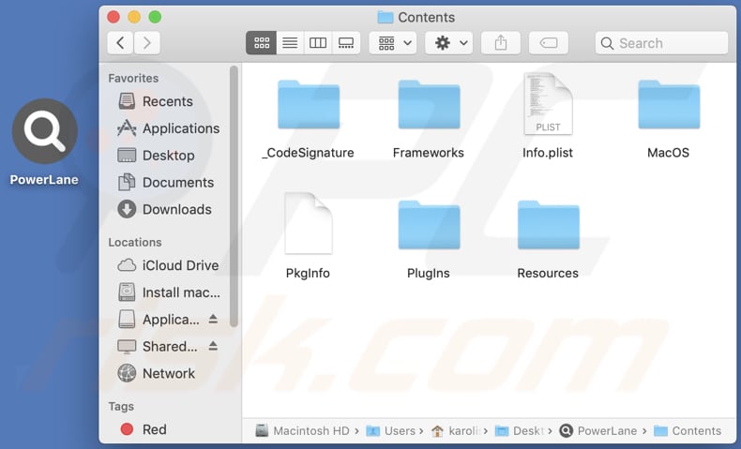Switch to gallery view mode
This screenshot has width=741, height=449.
346,43
